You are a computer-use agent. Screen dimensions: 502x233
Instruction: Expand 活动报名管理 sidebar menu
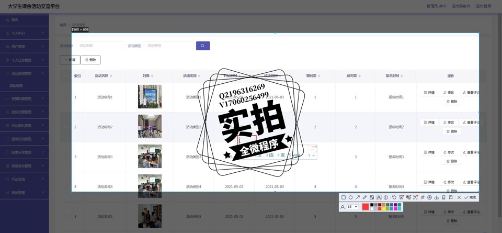coord(25,126)
